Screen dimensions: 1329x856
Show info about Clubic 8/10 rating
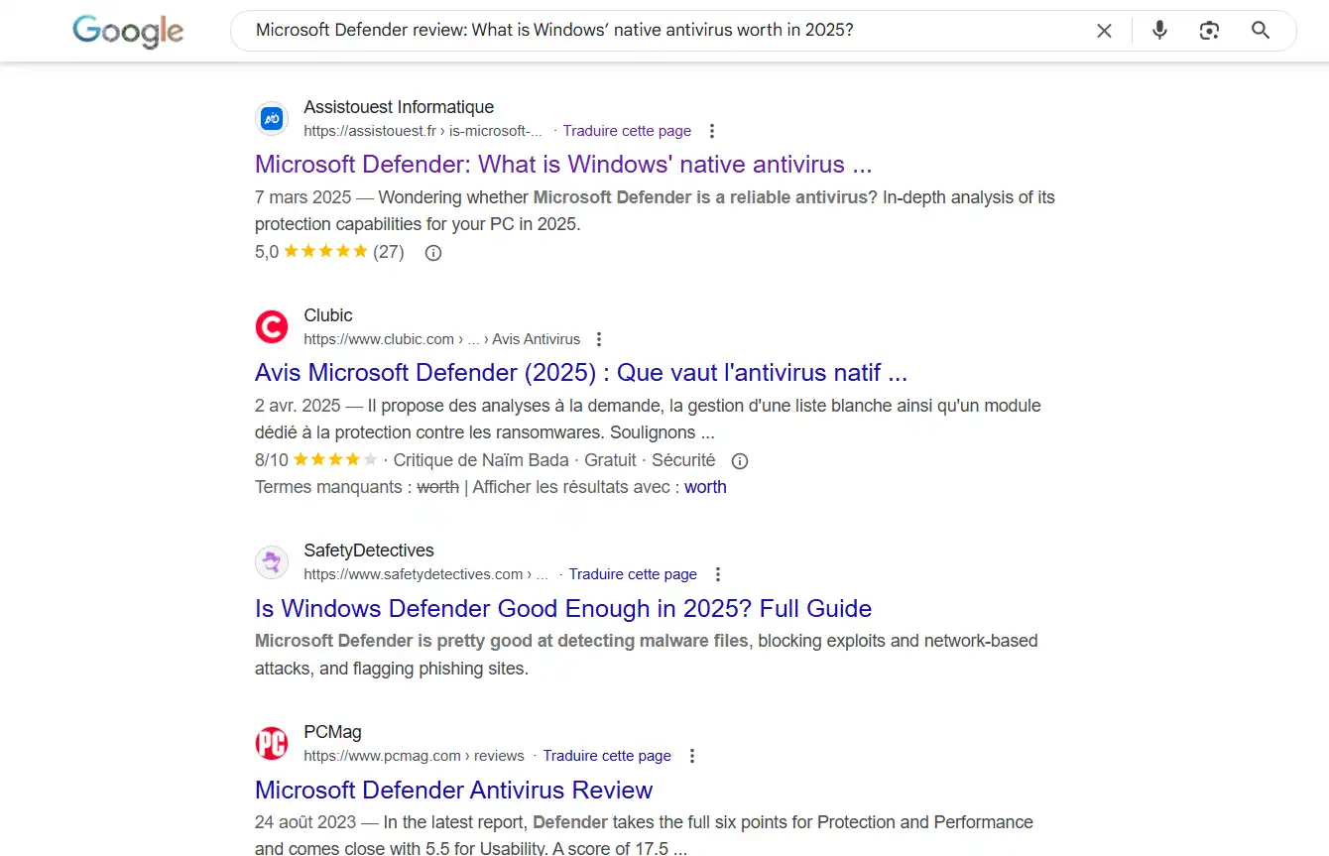point(739,461)
